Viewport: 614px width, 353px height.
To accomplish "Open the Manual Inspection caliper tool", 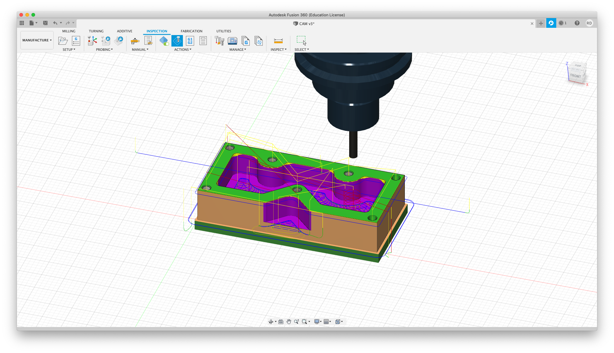I will [135, 40].
